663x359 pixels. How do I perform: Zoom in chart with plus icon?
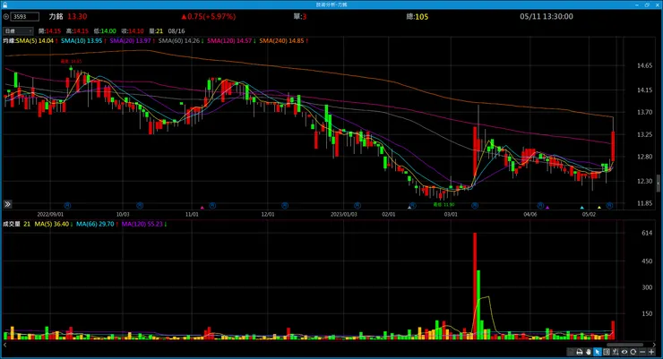(x=651, y=352)
